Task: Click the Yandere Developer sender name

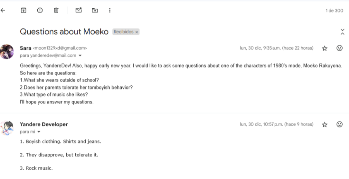Action: tap(44, 124)
